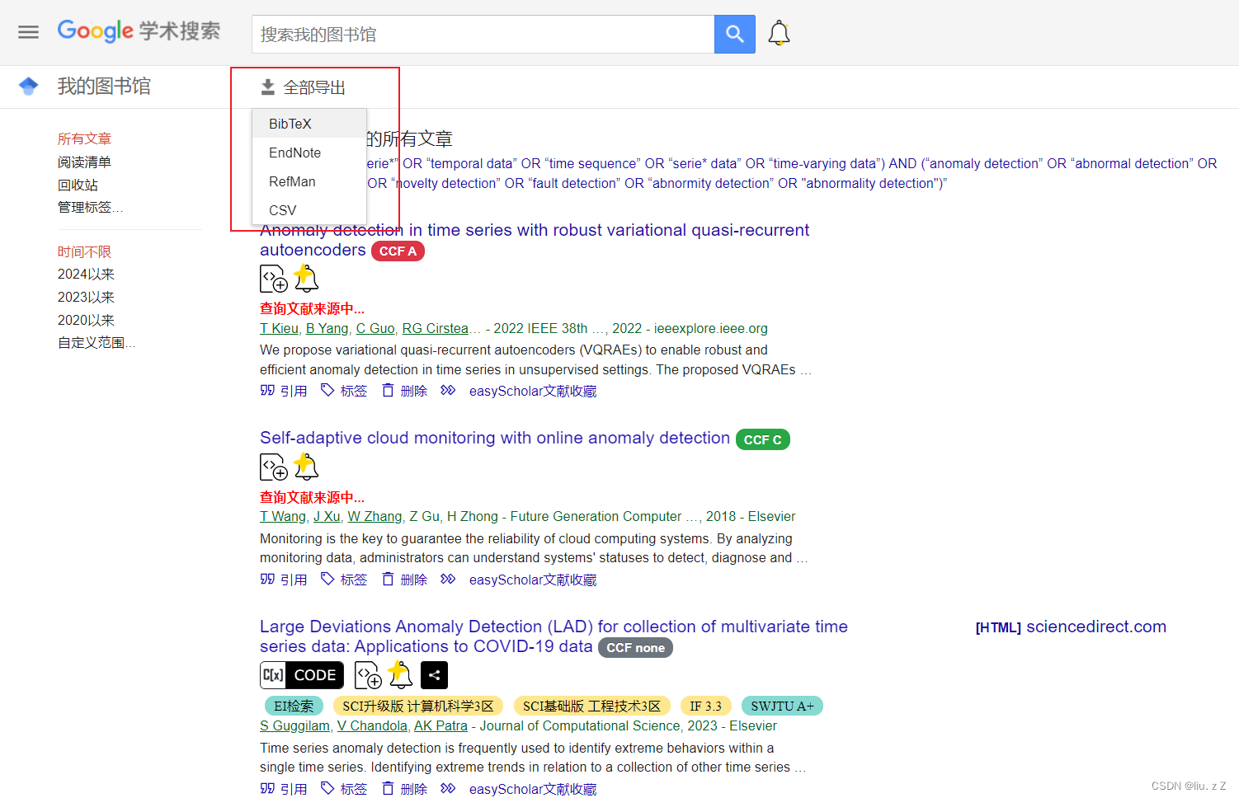Click the IF 3.3 tag

(x=705, y=706)
